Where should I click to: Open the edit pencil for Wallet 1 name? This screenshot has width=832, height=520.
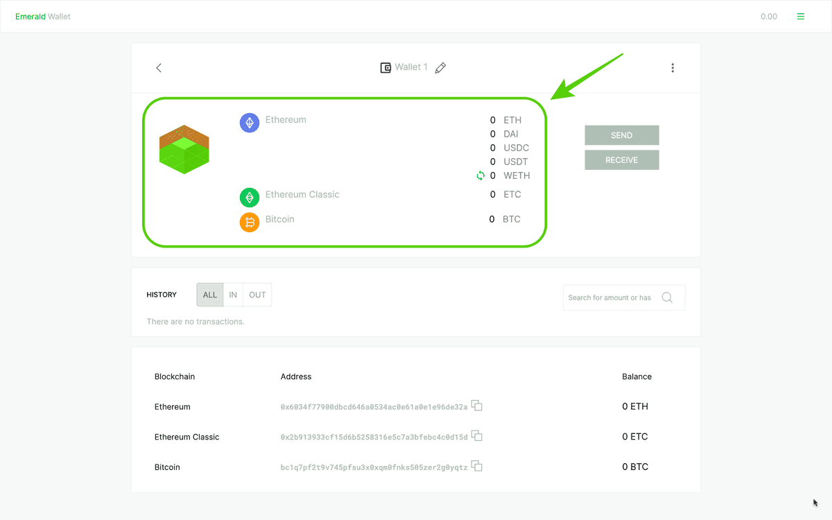coord(440,67)
